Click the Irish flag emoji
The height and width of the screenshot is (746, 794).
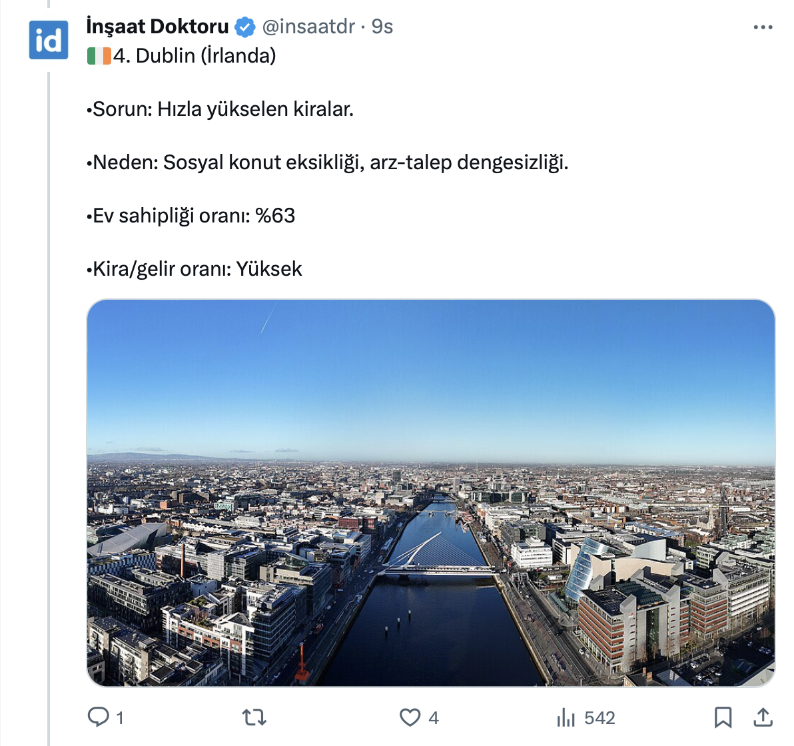[x=99, y=56]
